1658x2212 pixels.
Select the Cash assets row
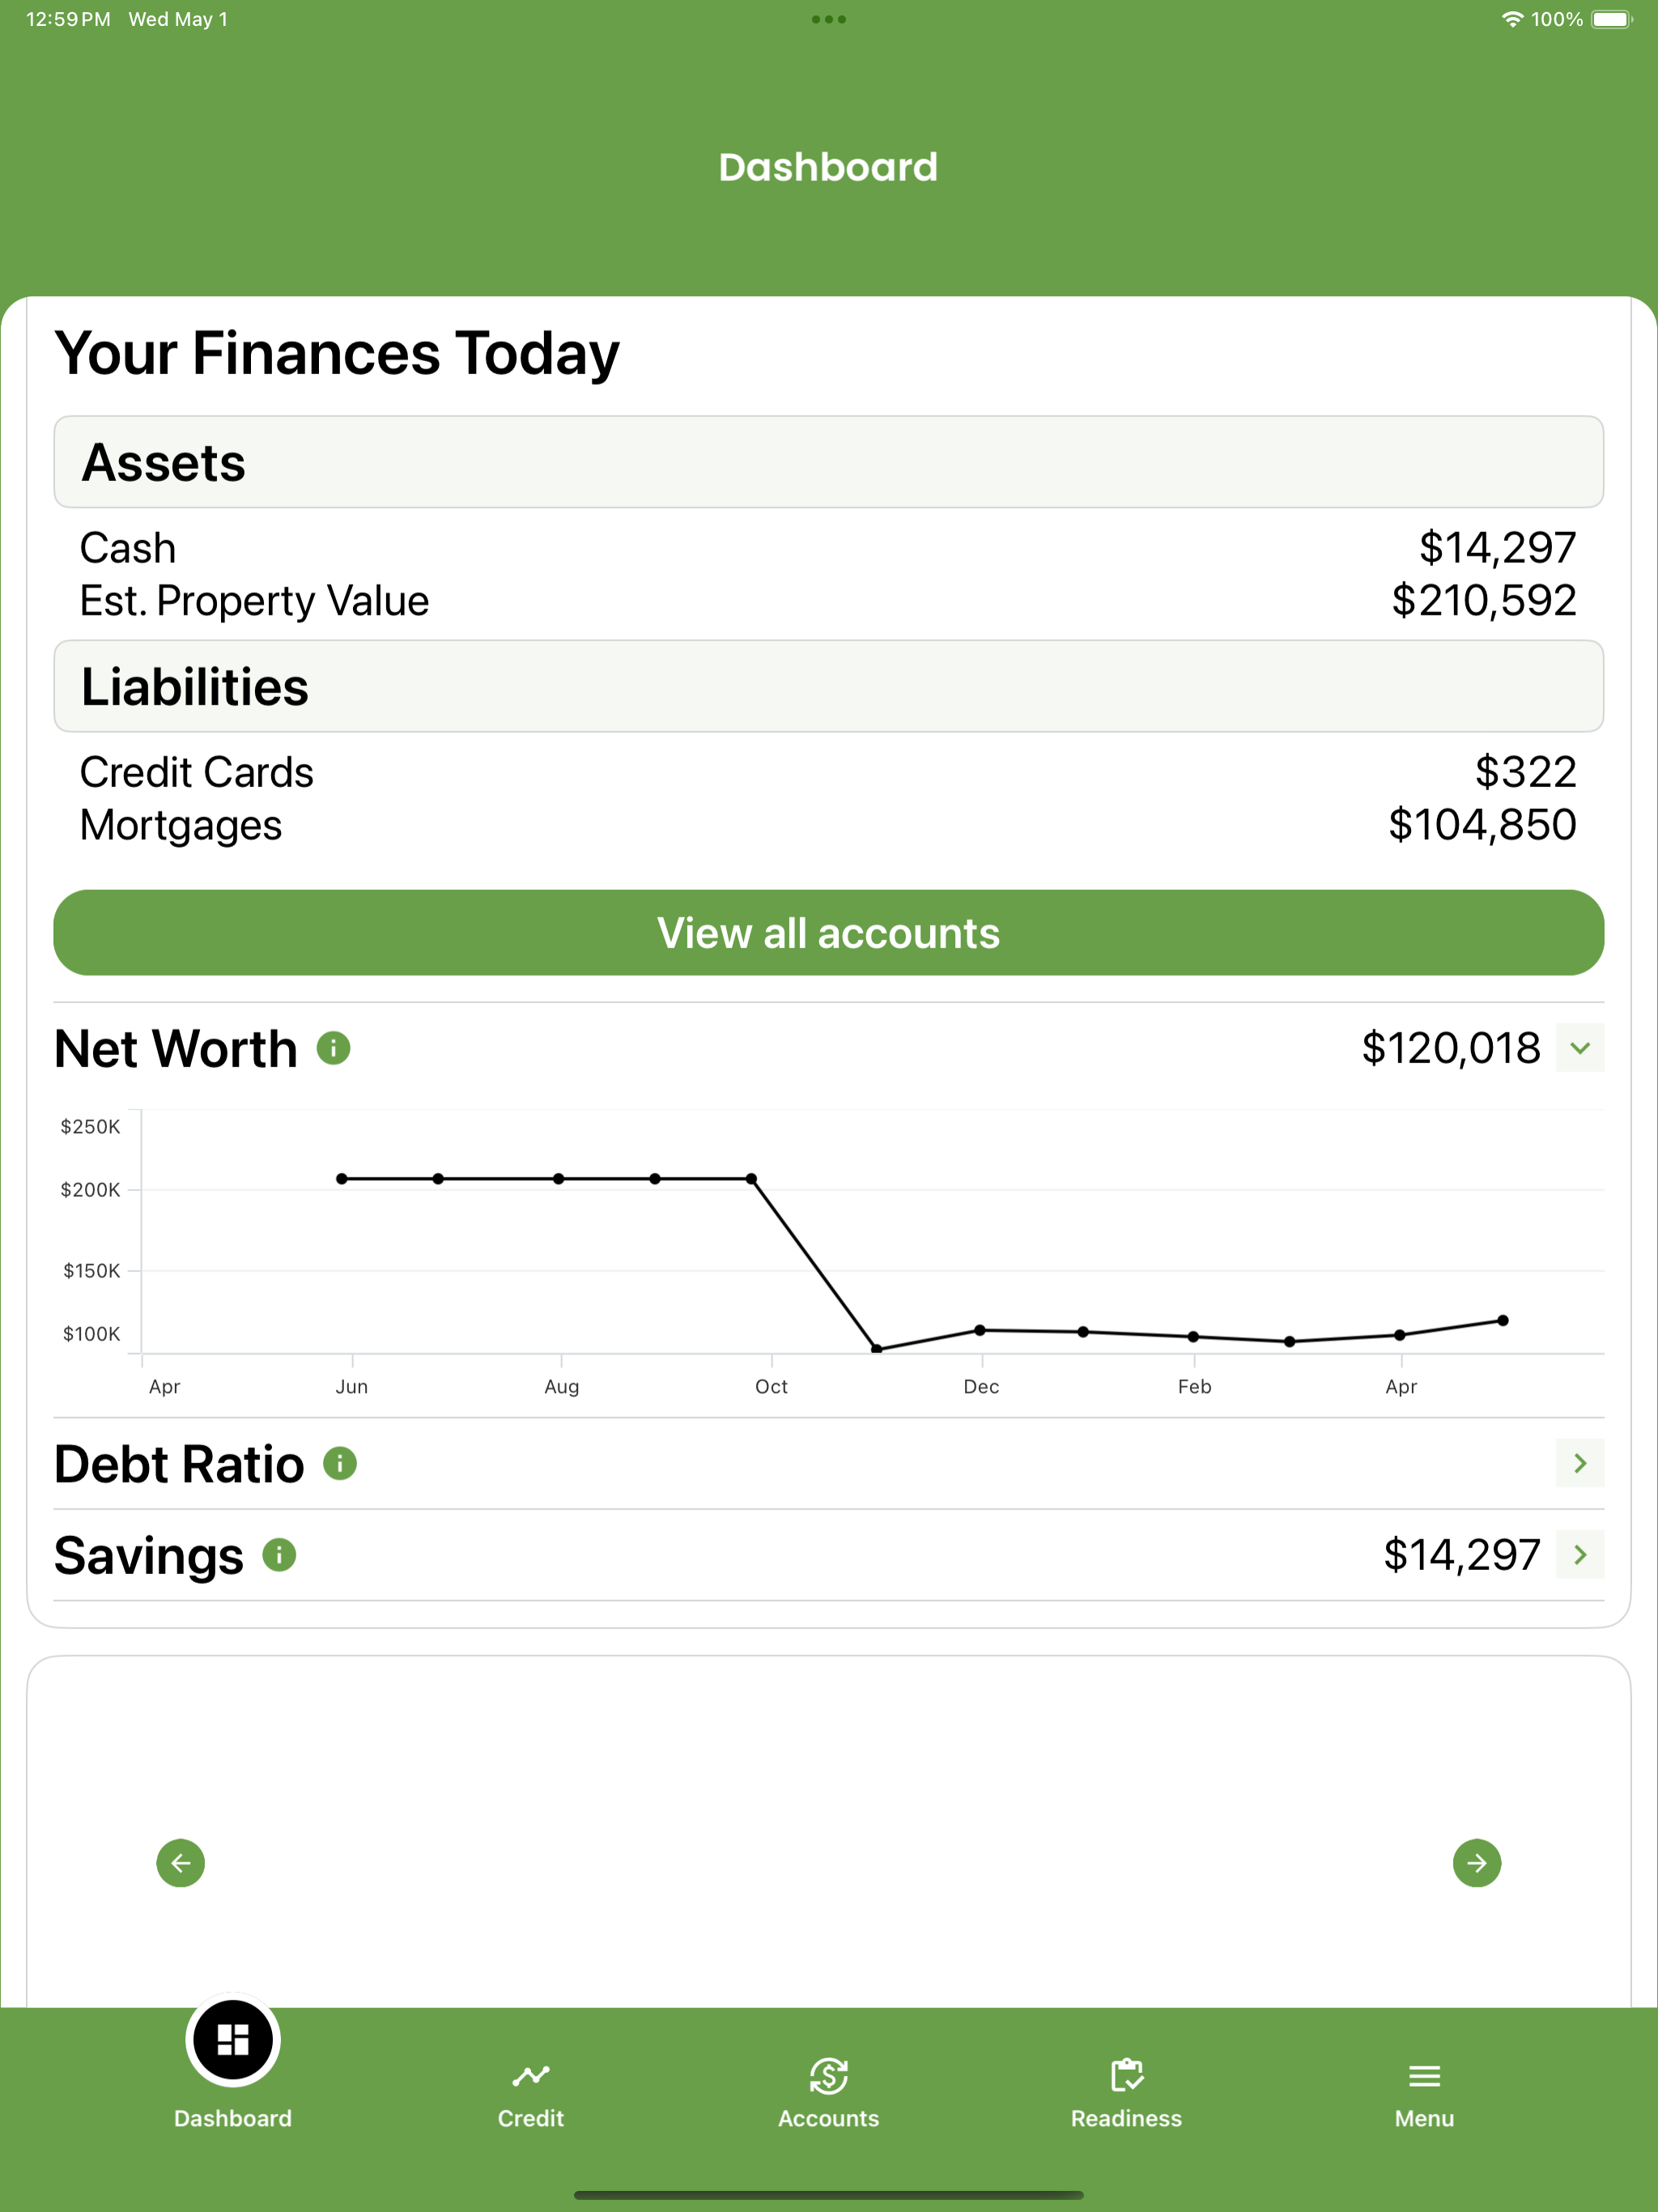tap(829, 548)
